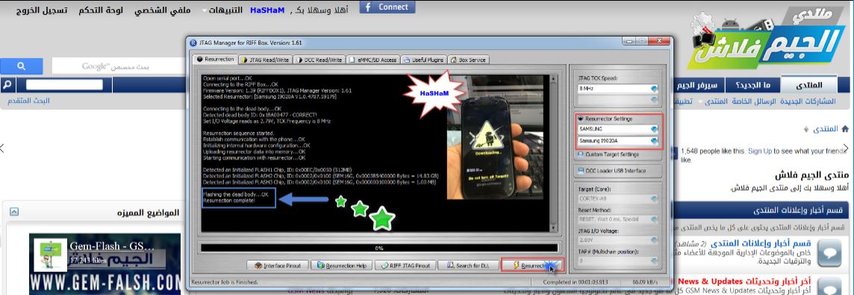The width and height of the screenshot is (854, 295).
Task: Switch to the Resurrection tab
Action: [214, 59]
